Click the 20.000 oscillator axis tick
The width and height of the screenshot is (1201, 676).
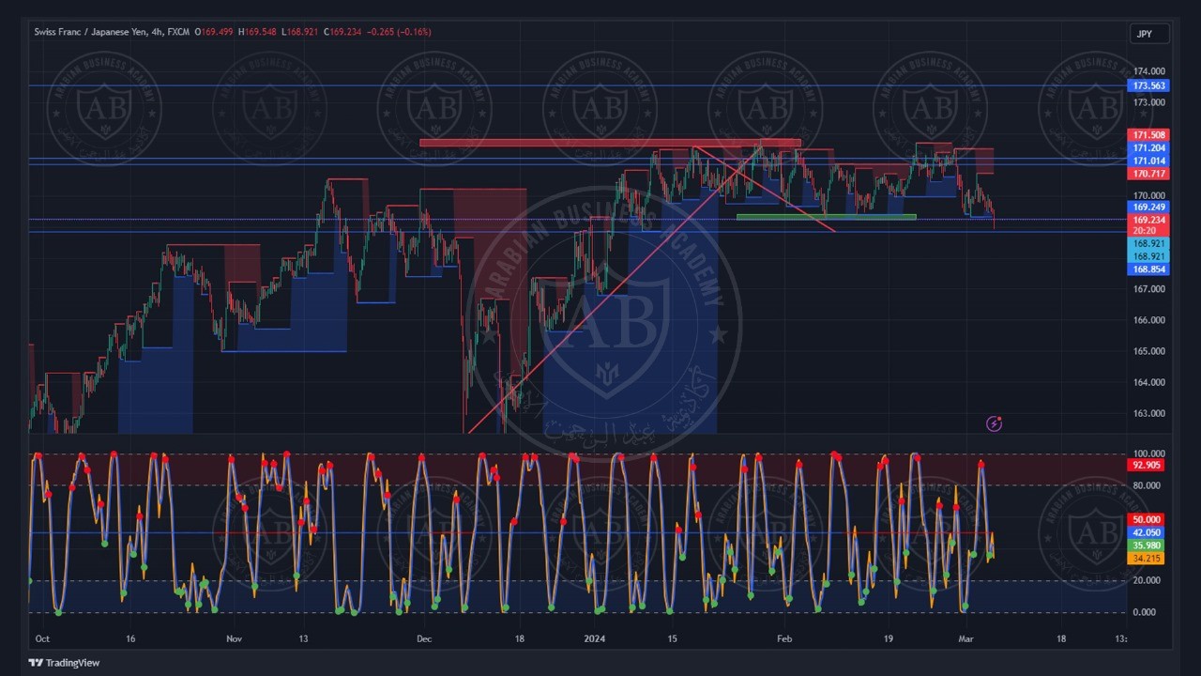(1147, 580)
